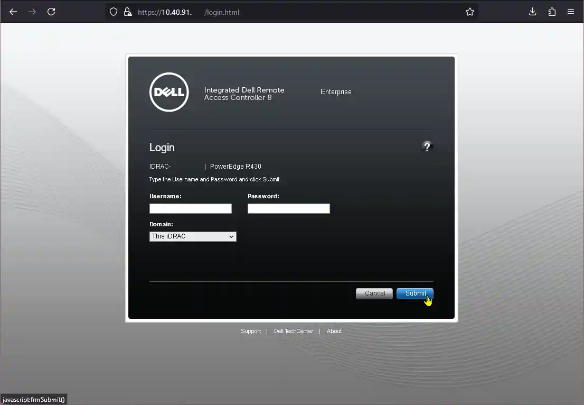Focus the Username input field
This screenshot has width=584, height=405.
[190, 208]
